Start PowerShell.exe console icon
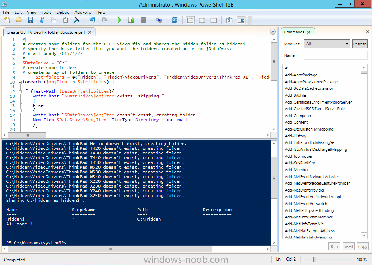372x265 pixels. [x=174, y=20]
